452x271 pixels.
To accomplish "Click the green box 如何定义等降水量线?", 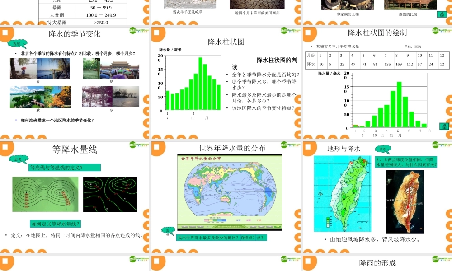I will [x=55, y=224].
